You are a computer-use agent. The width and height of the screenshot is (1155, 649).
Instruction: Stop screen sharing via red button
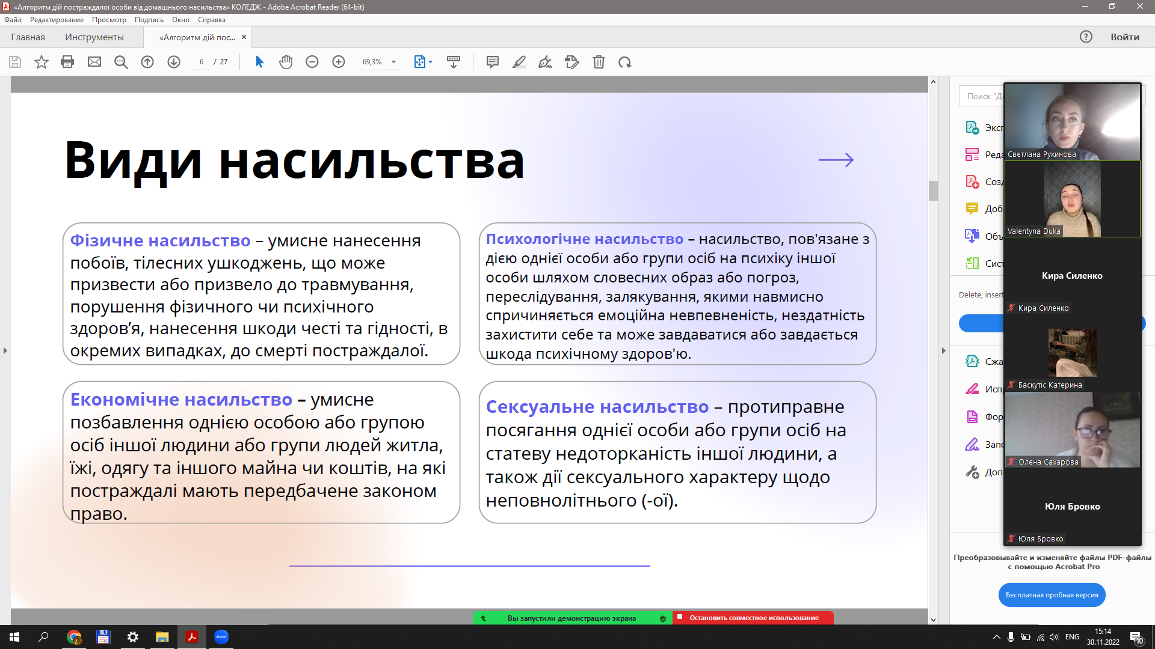[x=753, y=618]
